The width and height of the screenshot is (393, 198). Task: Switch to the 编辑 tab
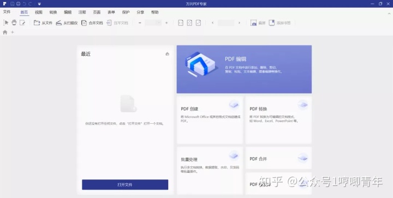point(68,12)
